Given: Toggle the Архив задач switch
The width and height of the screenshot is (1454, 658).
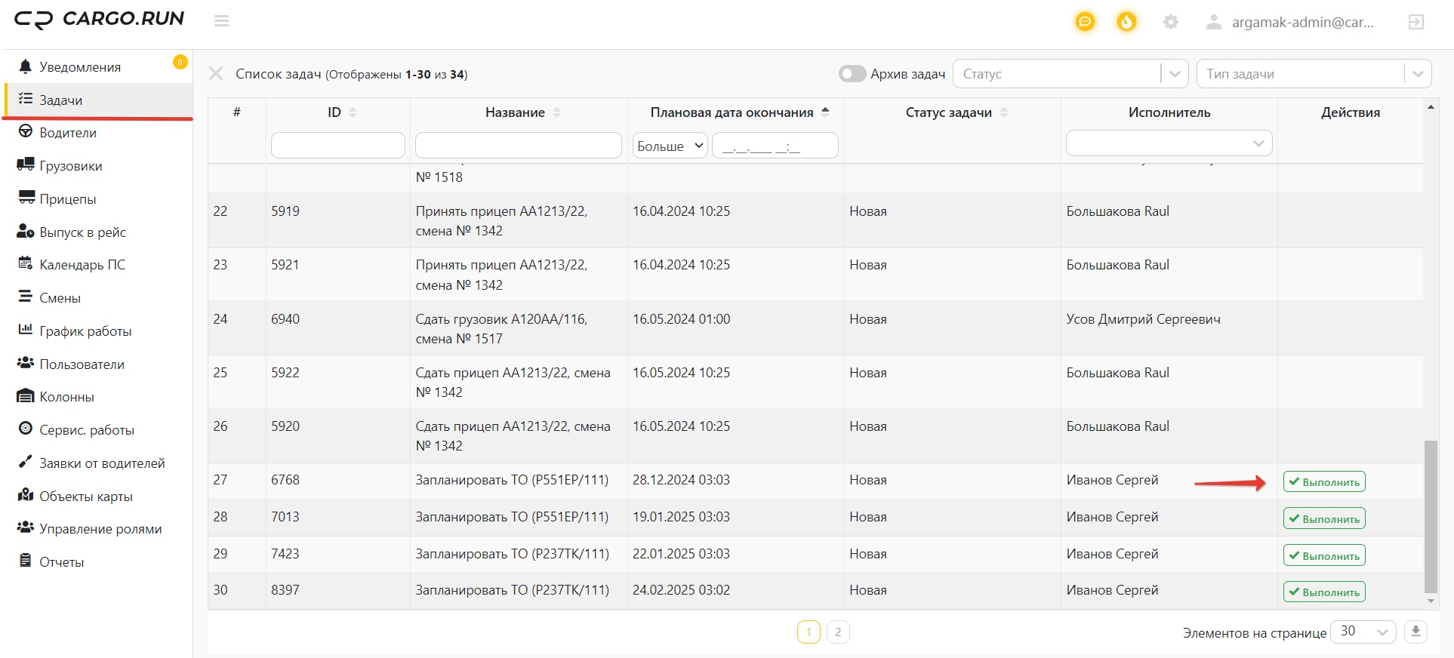Looking at the screenshot, I should [x=852, y=74].
